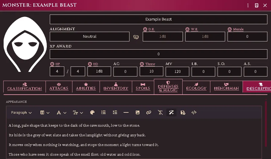271x159 pixels.
Task: Switch to the Attacks tab
Action: (59, 86)
